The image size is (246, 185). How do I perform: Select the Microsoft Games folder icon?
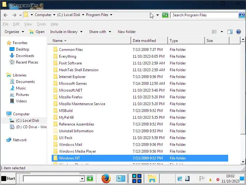click(55, 83)
